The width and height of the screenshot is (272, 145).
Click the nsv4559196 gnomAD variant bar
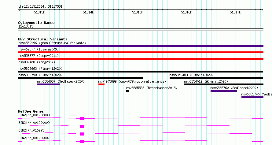tap(141, 46)
